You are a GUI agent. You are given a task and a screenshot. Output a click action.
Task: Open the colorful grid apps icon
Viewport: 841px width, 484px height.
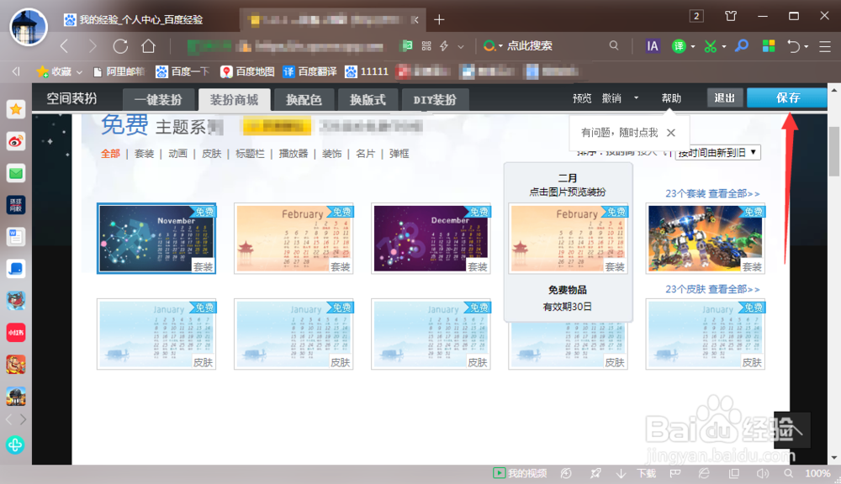tap(768, 46)
